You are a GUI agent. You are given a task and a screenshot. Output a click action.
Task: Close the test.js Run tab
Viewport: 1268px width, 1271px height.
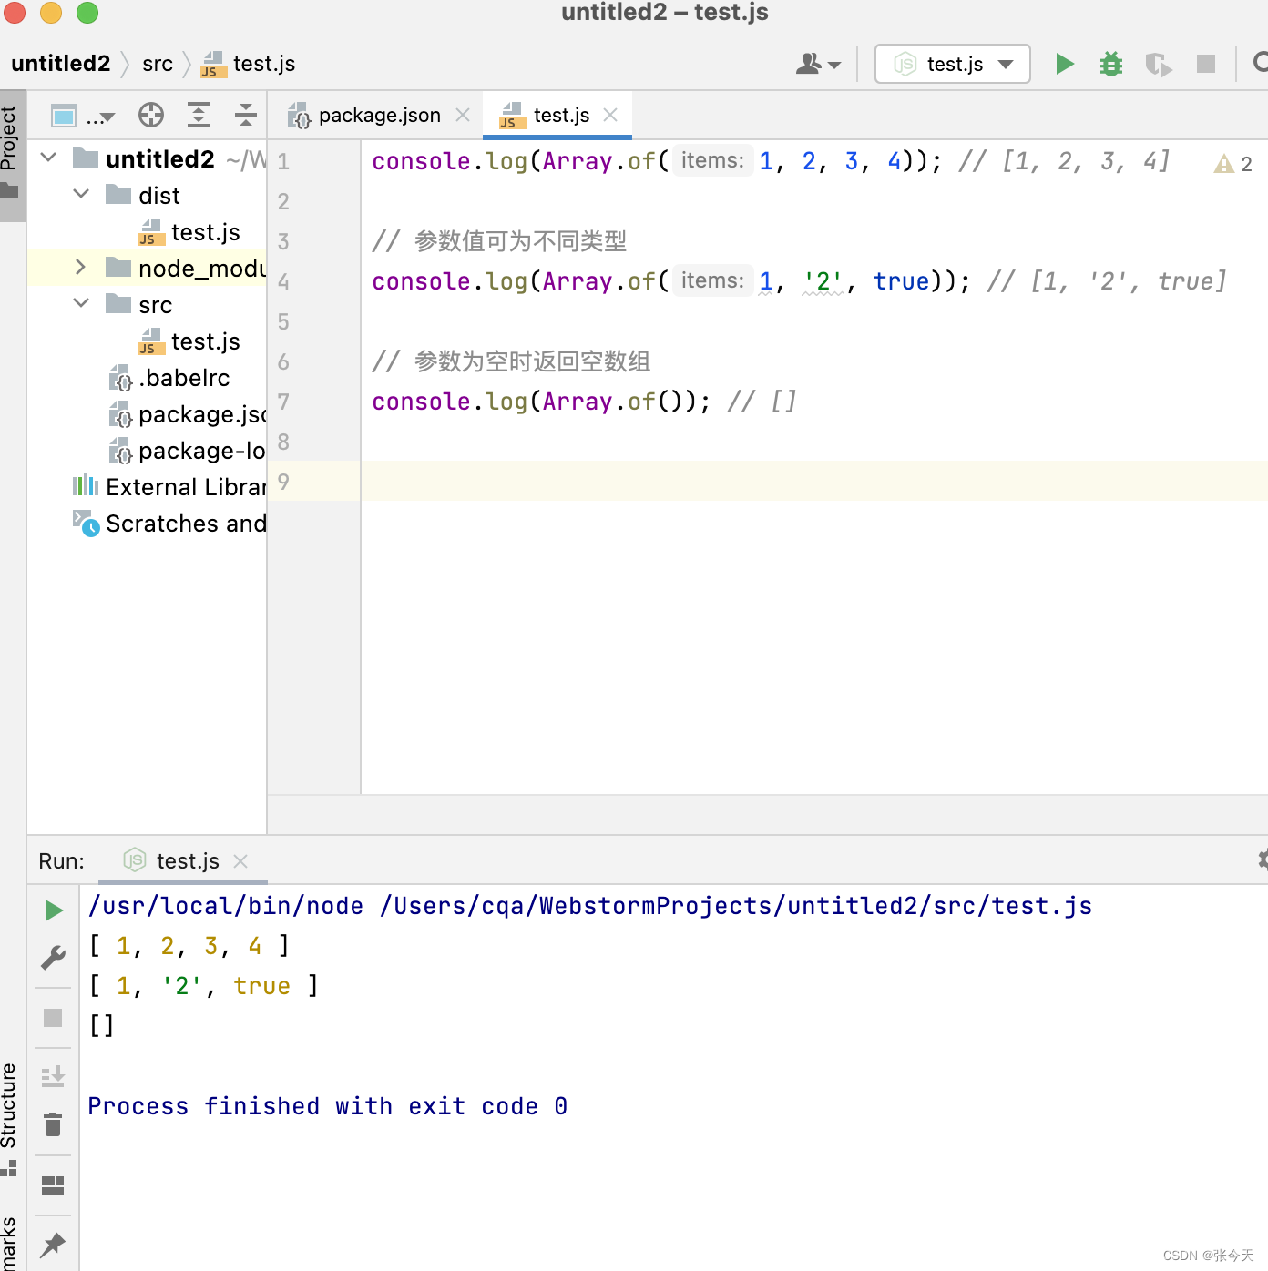pyautogui.click(x=240, y=860)
